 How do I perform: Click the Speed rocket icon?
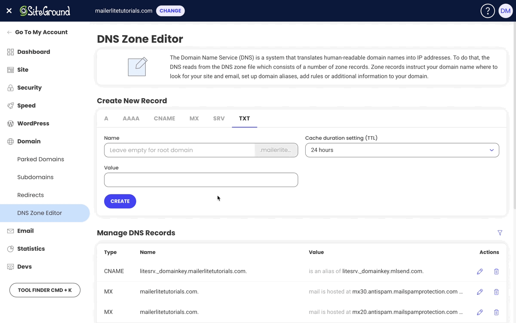(x=10, y=105)
